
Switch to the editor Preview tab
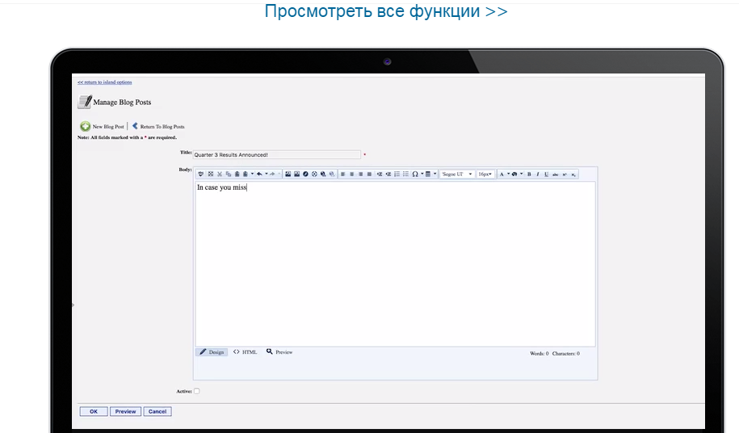click(x=279, y=352)
